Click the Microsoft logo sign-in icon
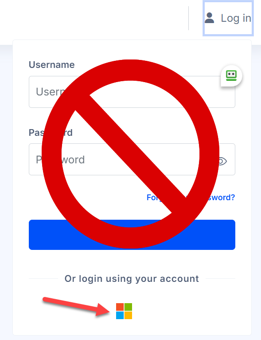 click(x=124, y=311)
